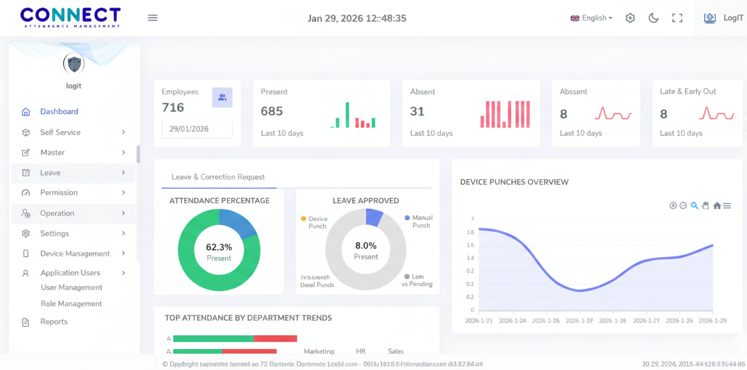Open the English language dropdown
Viewport: 747px width, 370px height.
(x=592, y=18)
